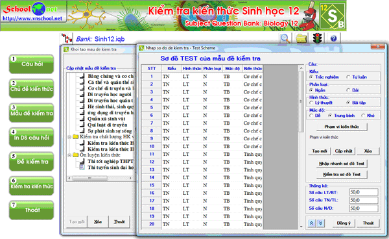Click Nhập nhanh sơ đồ Test button
The width and height of the screenshot is (389, 239).
point(342,164)
